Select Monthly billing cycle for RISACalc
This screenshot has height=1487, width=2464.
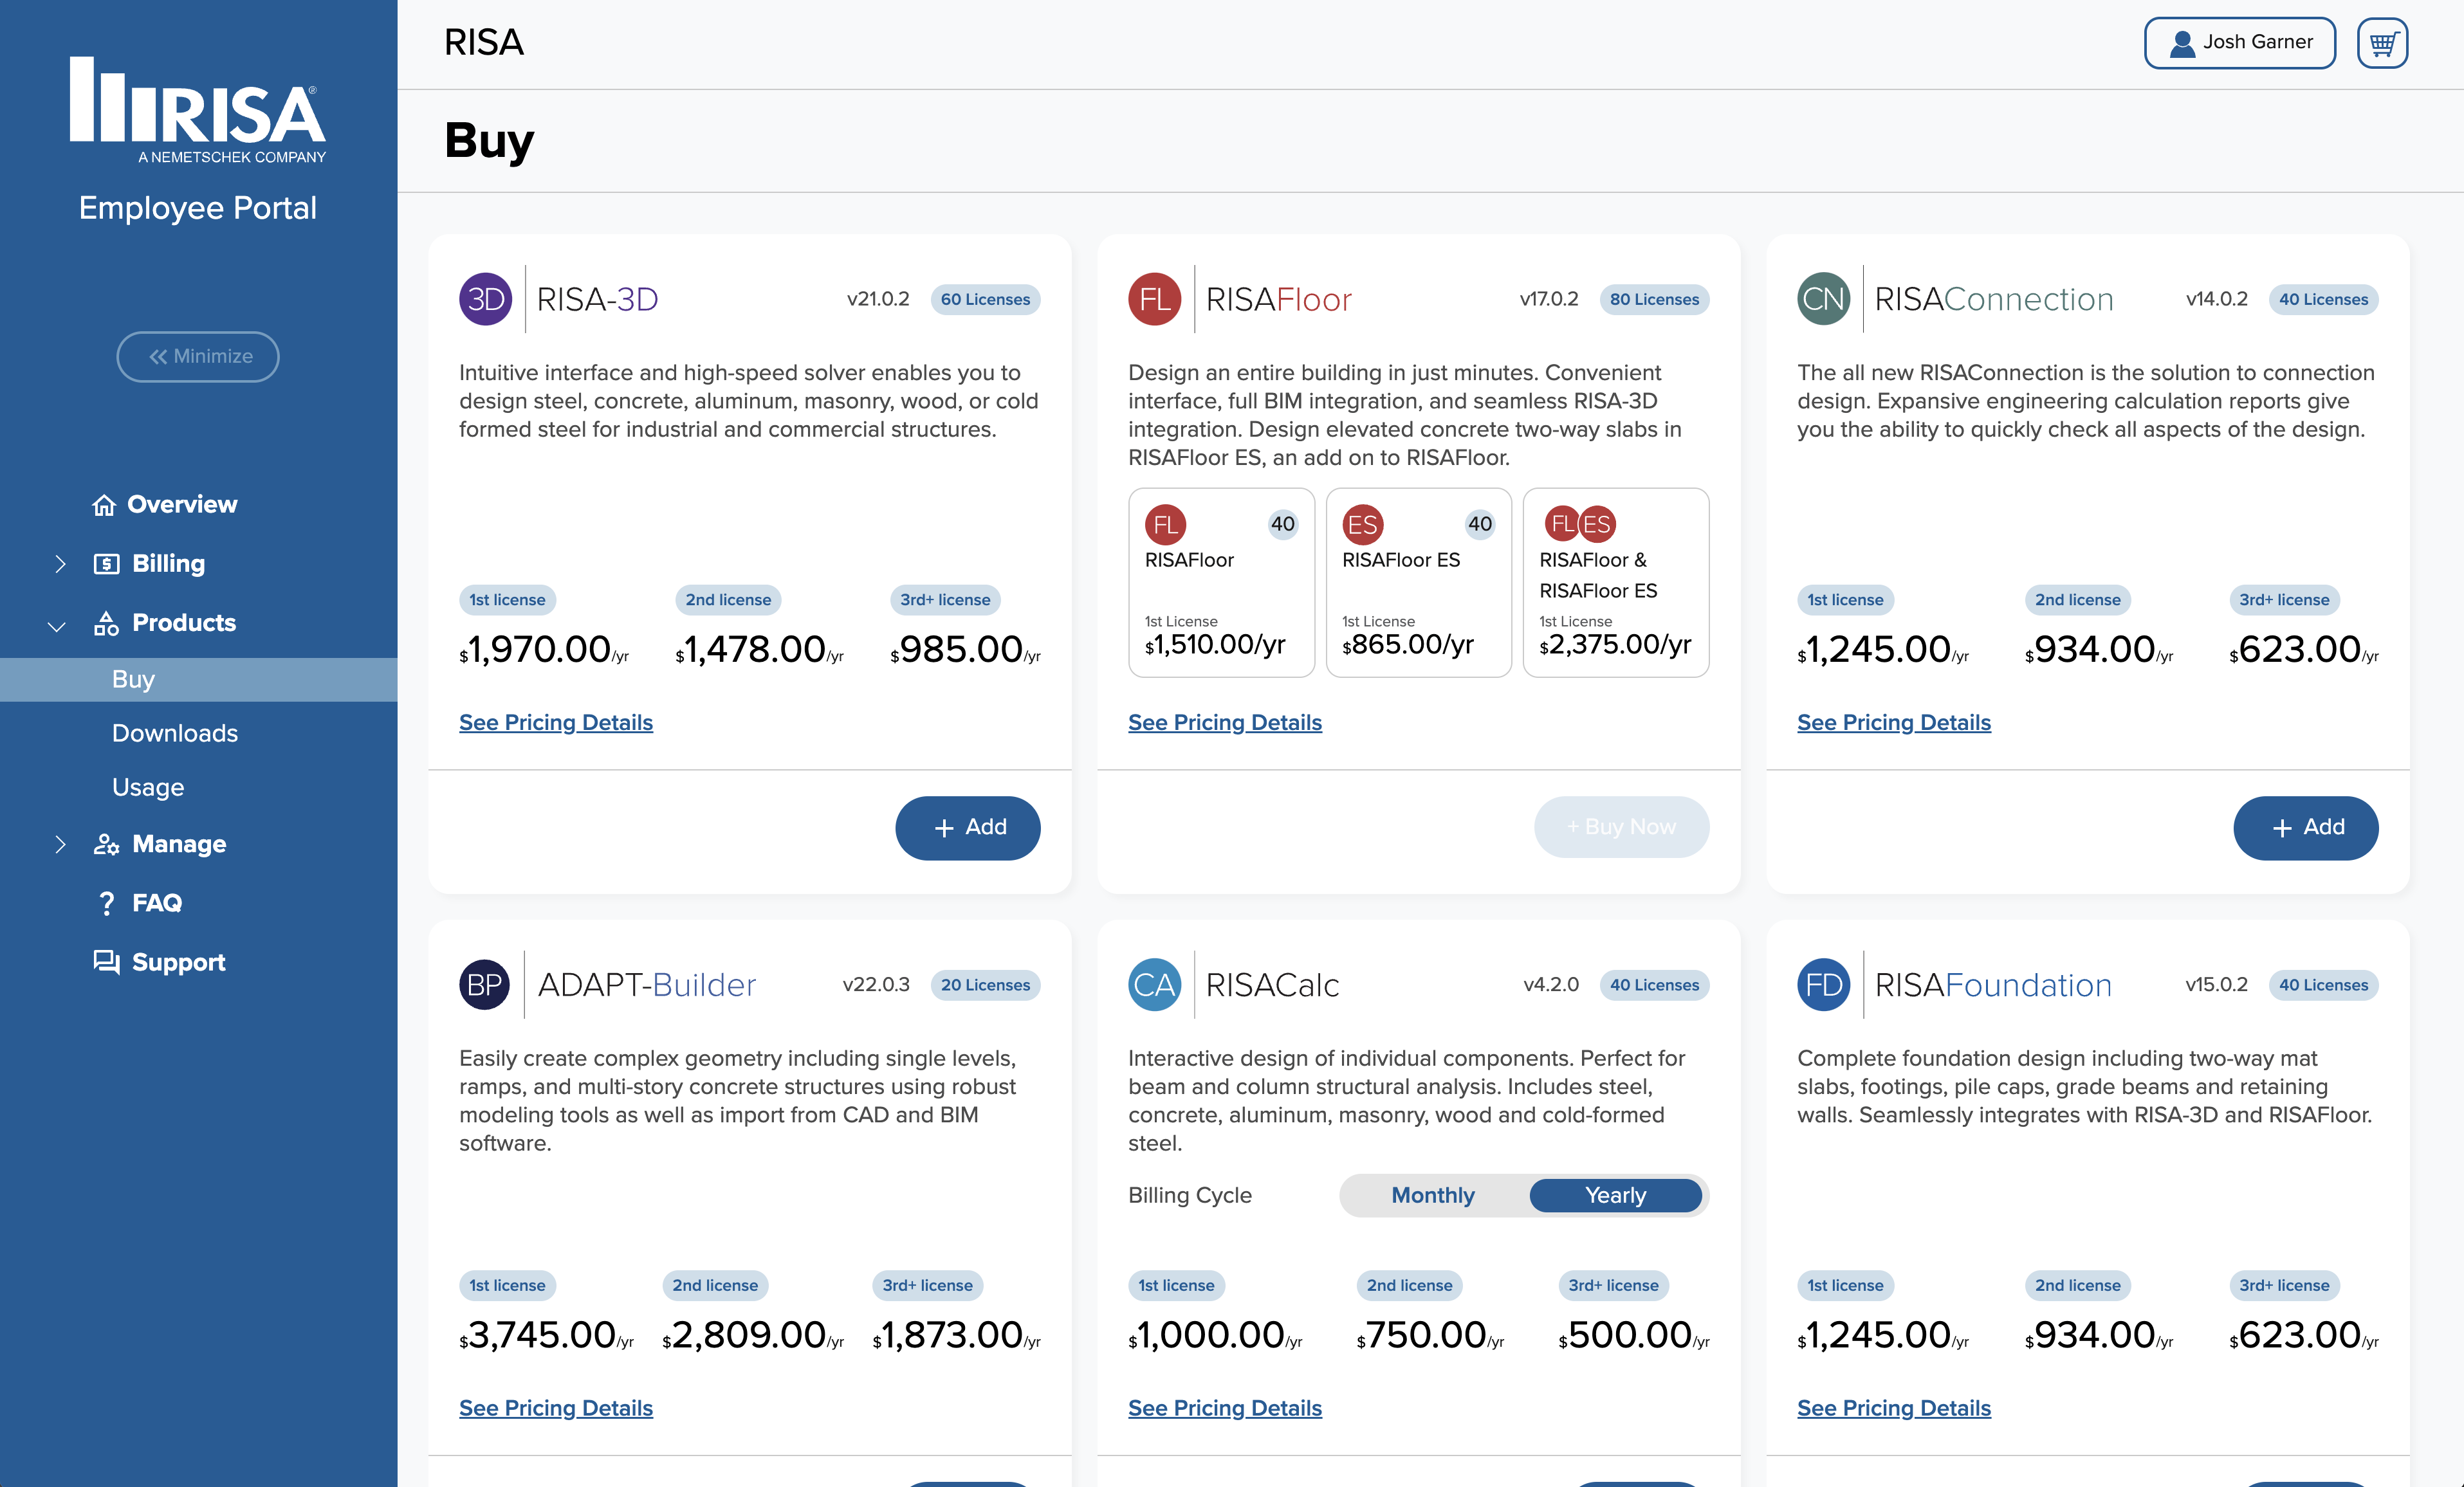(1433, 1195)
